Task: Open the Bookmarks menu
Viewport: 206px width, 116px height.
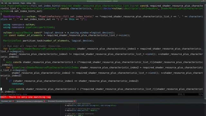Action: 16,3
